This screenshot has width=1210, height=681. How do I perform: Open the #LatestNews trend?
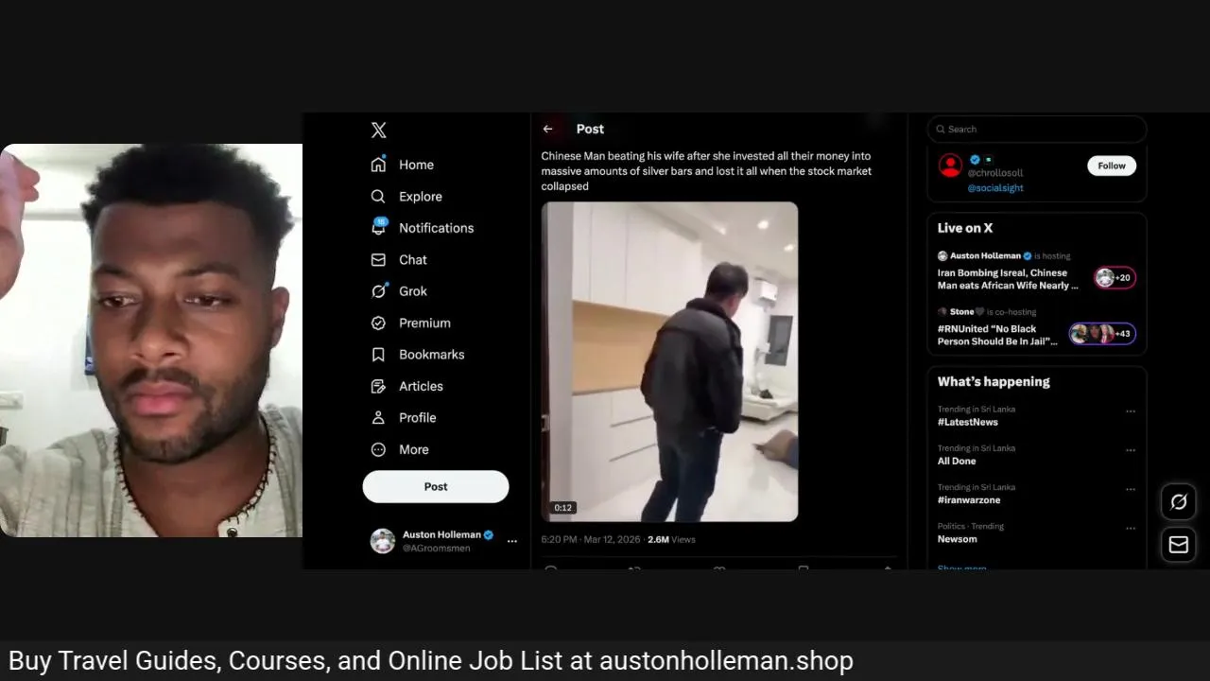tap(968, 422)
